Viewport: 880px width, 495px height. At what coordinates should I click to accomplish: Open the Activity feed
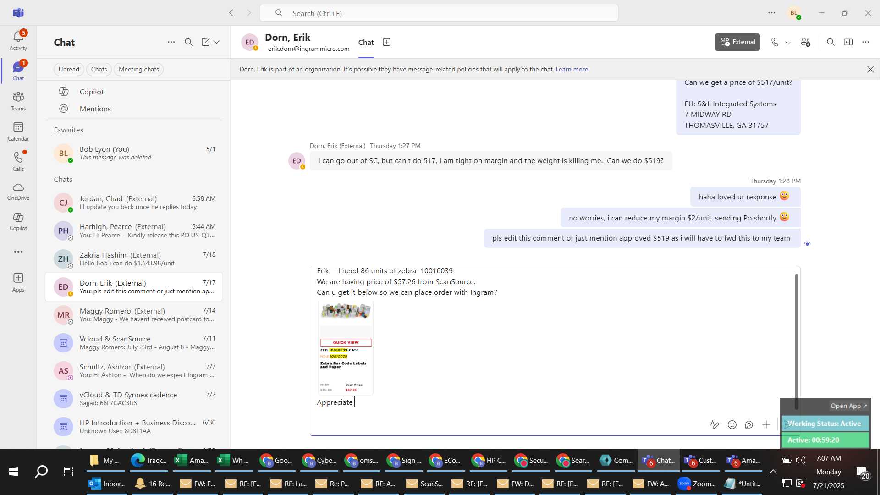(18, 40)
